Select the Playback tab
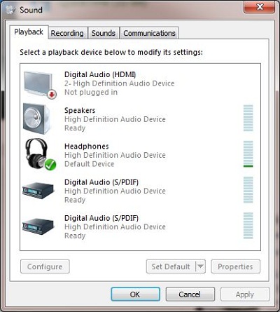Screen dimensions: 280x312 29,32
